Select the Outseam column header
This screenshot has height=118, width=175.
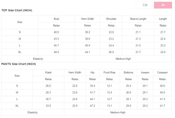pos(162,72)
